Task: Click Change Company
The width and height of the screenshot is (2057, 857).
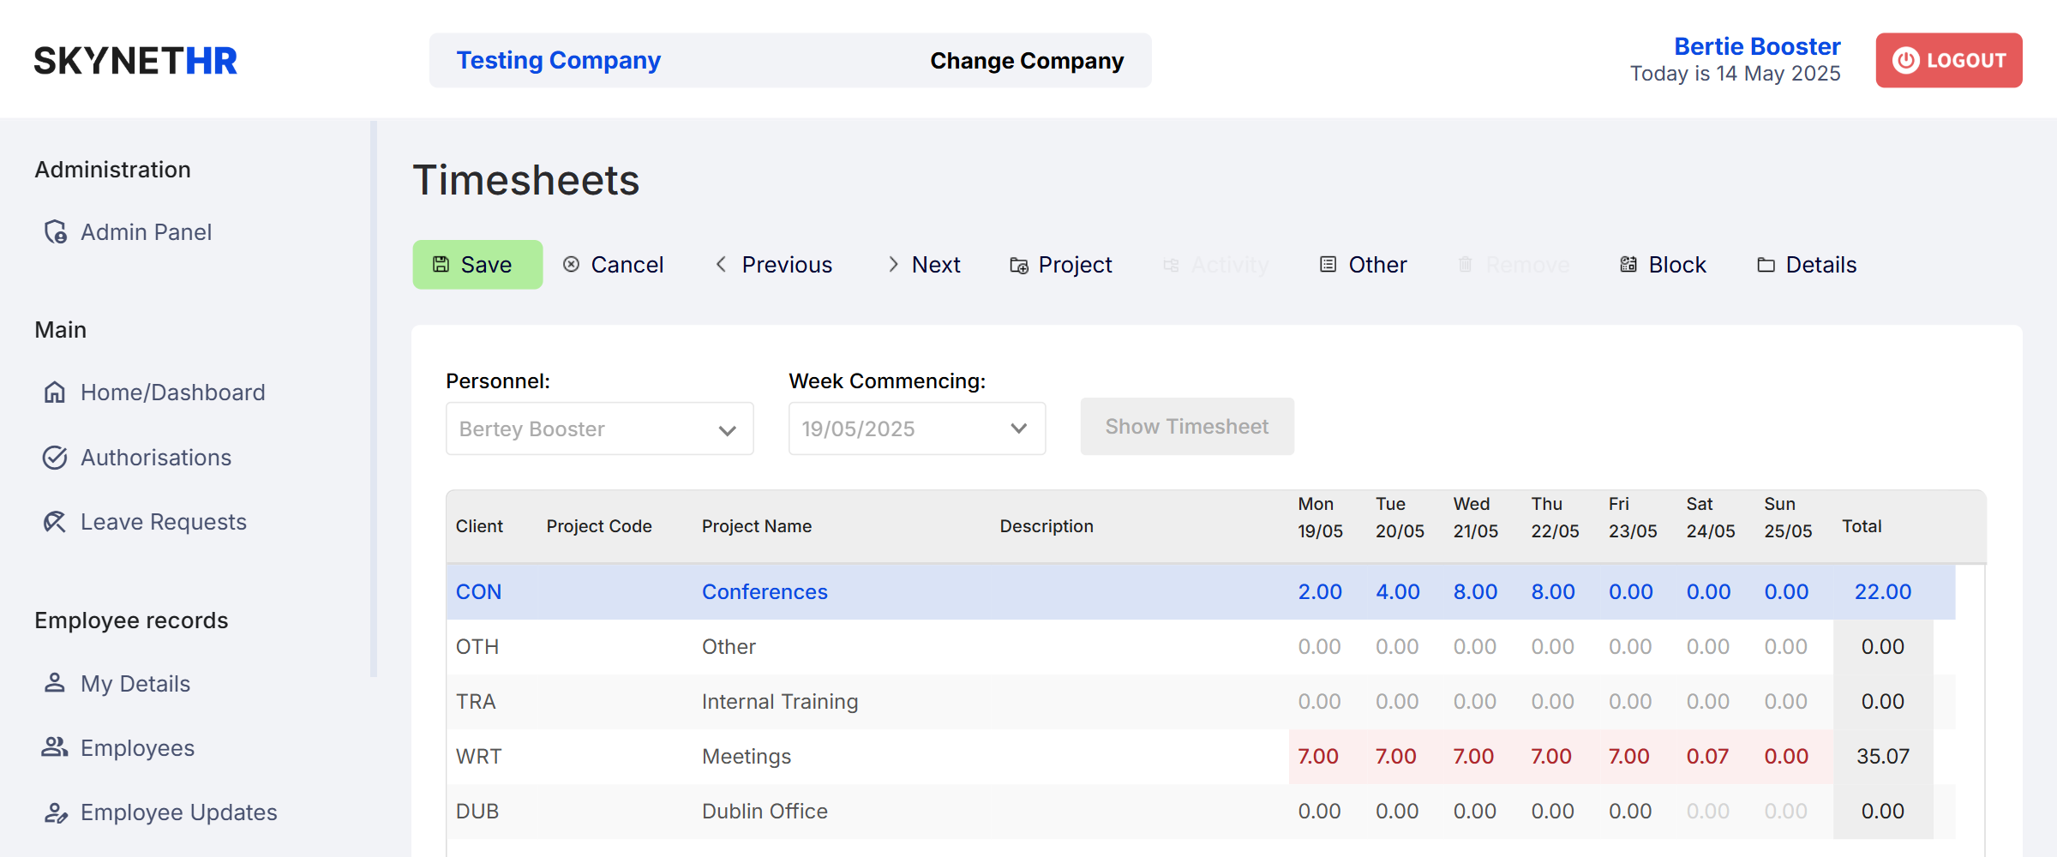Action: pos(1026,60)
